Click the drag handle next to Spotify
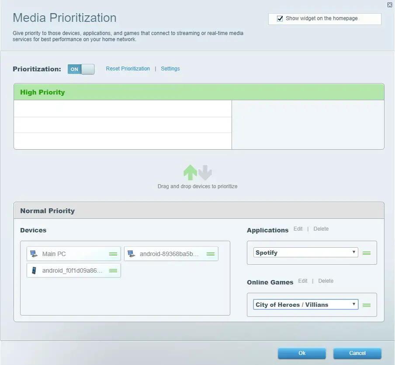Screen dimensions: 395x365 [x=367, y=253]
